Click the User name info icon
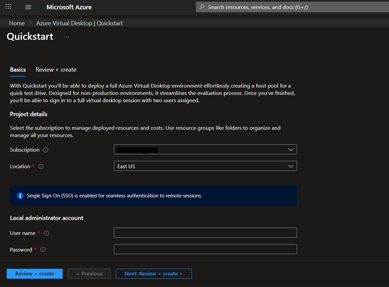Screen dimensions: 389x287 click(x=46, y=234)
